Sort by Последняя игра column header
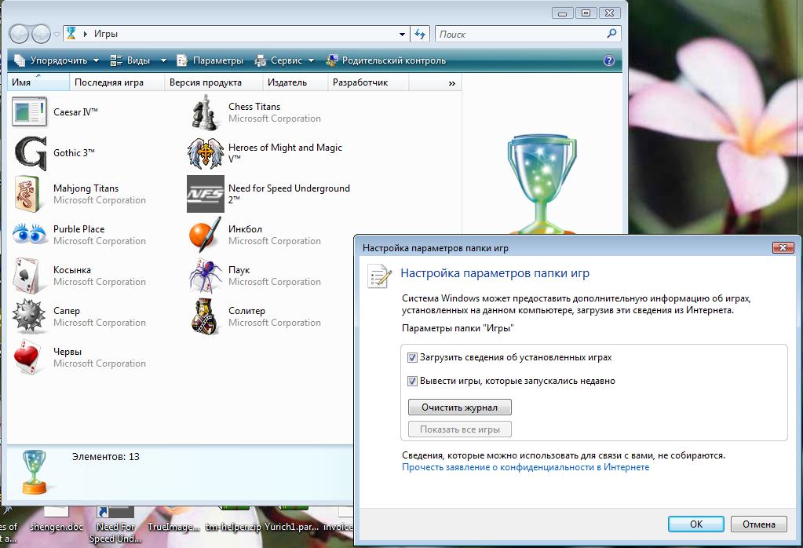This screenshot has width=803, height=548. [x=117, y=82]
